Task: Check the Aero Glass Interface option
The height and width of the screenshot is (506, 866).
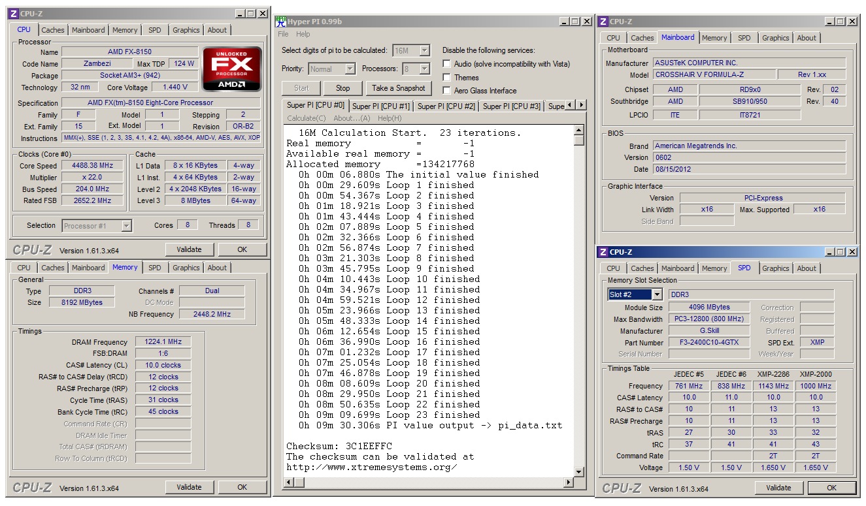Action: (447, 91)
